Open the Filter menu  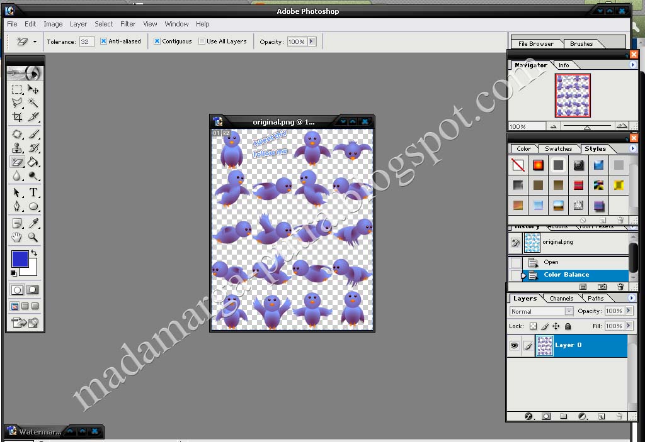pos(128,24)
